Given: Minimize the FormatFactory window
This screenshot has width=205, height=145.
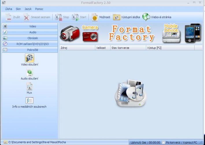Looking at the screenshot, I should coord(188,3).
